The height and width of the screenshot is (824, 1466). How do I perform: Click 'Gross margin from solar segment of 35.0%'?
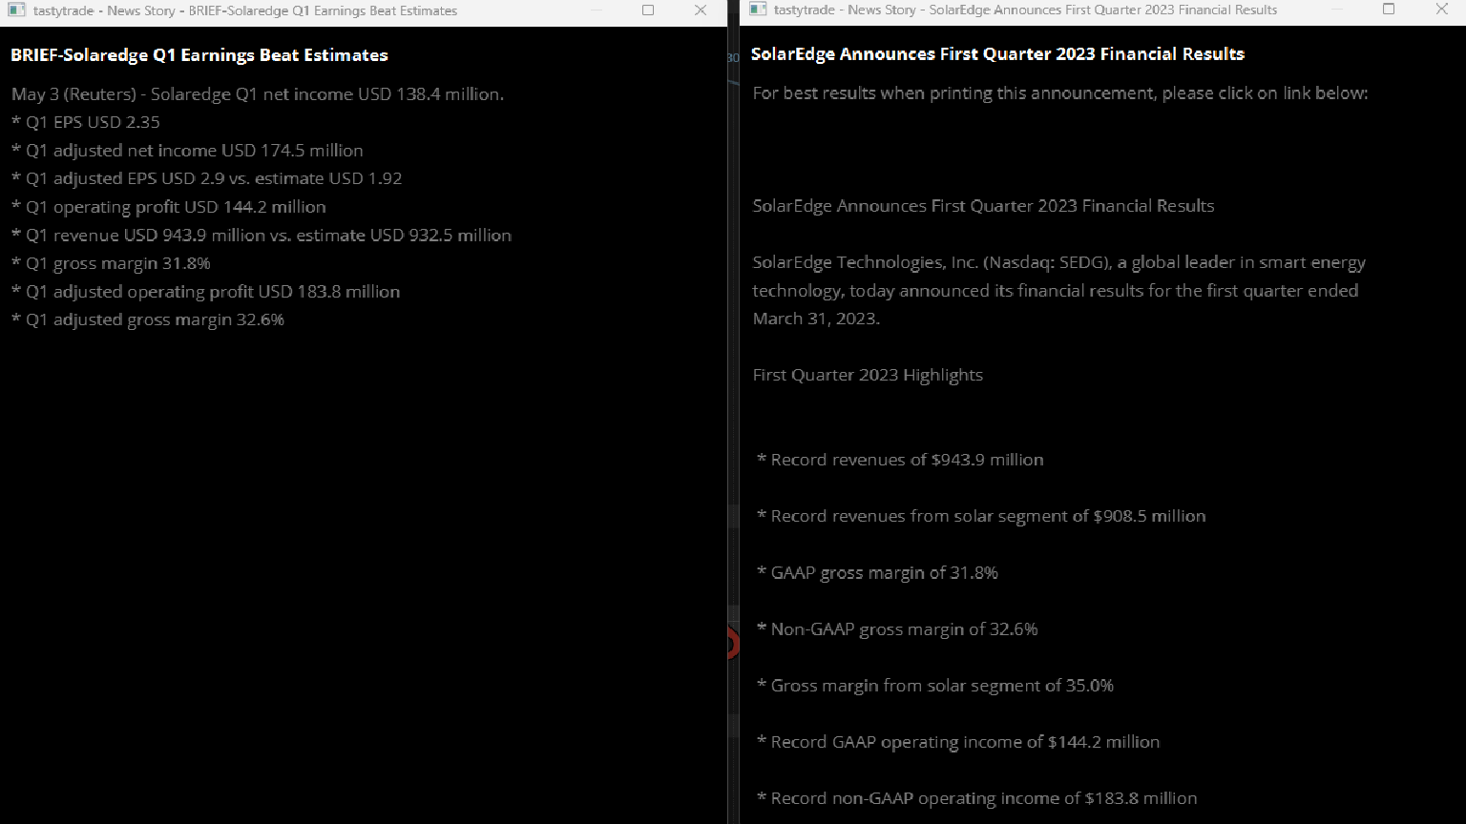point(935,686)
